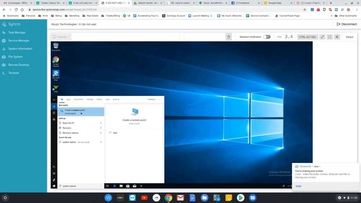Click the clipboard icon in session toolbar
This screenshot has width=361, height=203.
(228, 37)
